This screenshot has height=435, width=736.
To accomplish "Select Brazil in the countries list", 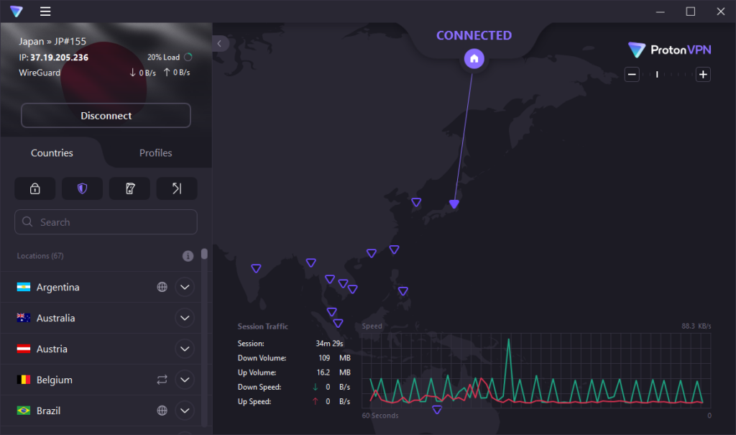I will coord(101,411).
